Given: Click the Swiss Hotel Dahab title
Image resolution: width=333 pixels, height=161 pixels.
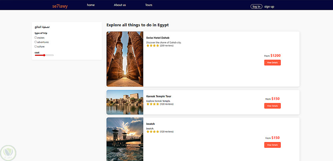Looking at the screenshot, I should (158, 38).
